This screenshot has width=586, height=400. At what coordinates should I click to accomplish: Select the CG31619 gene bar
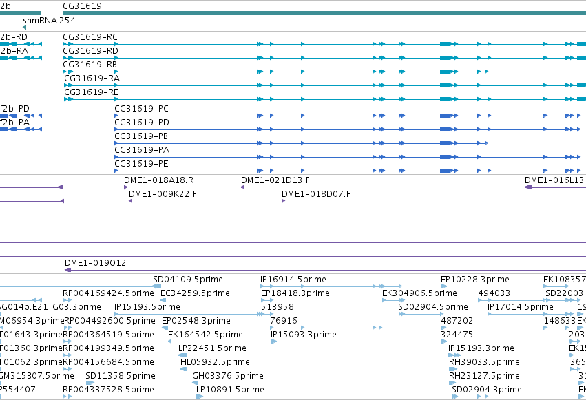coord(324,14)
